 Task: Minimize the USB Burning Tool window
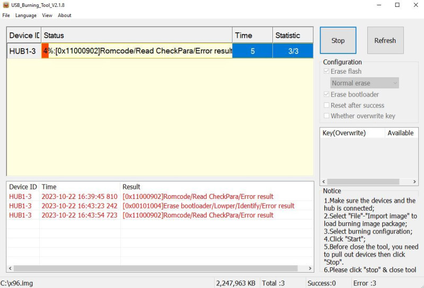tap(380, 5)
